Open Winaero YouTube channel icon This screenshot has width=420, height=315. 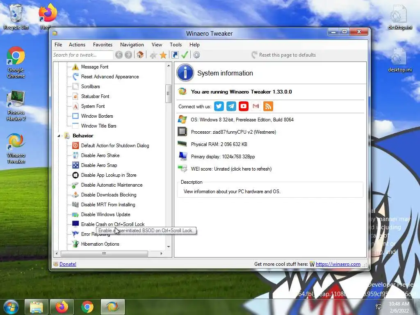tap(244, 106)
